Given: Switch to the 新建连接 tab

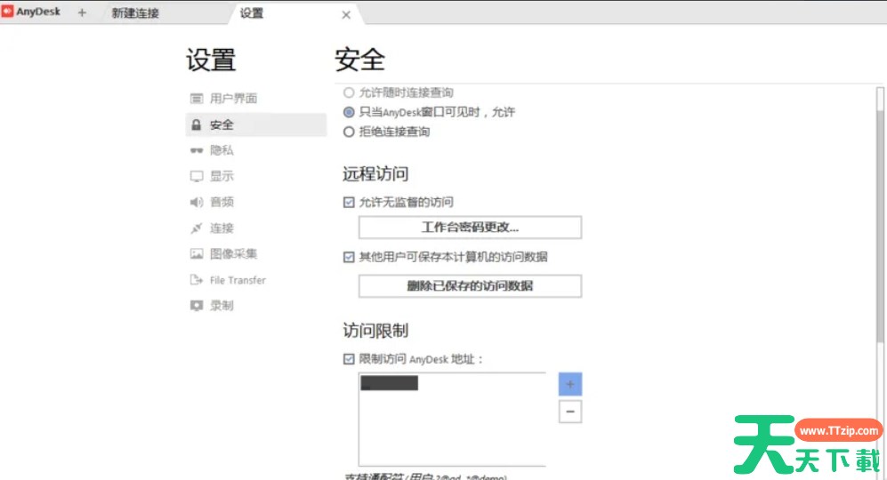Looking at the screenshot, I should click(135, 13).
